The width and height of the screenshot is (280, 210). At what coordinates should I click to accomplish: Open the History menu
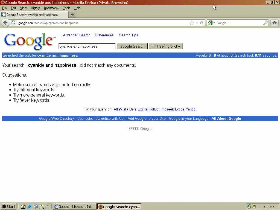pyautogui.click(x=35, y=8)
